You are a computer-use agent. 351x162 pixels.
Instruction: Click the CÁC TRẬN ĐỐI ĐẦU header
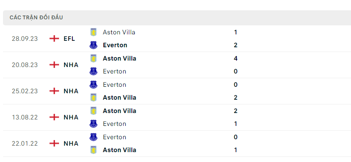(36, 18)
